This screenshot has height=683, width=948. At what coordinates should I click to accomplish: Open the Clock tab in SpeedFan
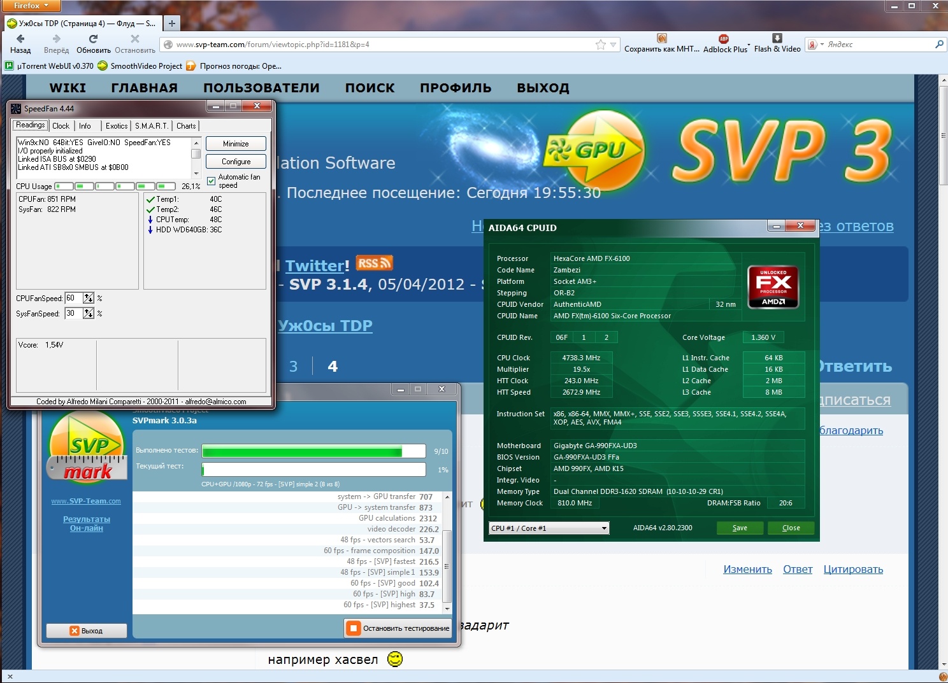click(61, 126)
